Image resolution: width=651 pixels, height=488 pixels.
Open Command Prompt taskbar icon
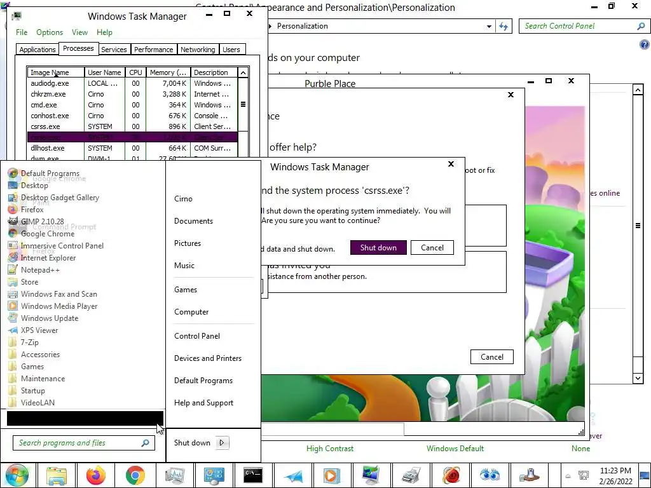click(253, 475)
